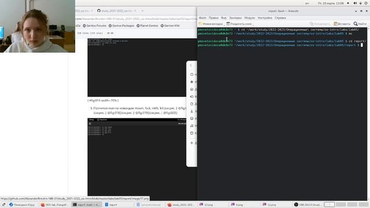Click the back chevron in browser side panel
Screen dimensions: 370x208
click(191, 65)
